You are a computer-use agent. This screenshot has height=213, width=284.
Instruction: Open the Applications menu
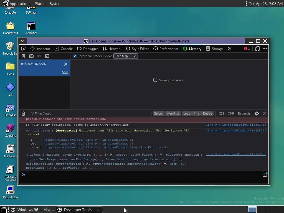[17, 3]
